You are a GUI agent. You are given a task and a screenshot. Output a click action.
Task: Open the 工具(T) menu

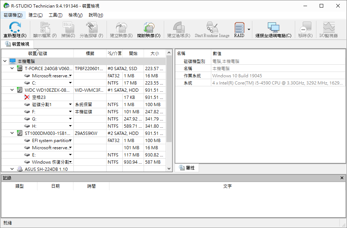55,15
